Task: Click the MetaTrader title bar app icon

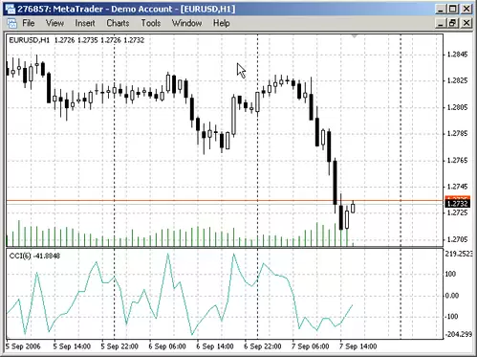Action: [x=10, y=9]
